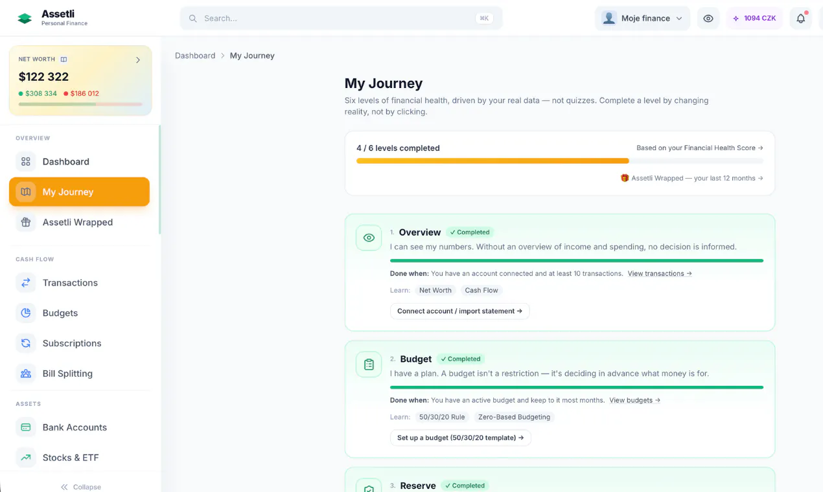Image resolution: width=823 pixels, height=492 pixels.
Task: Click the Budget Completed badge
Action: tap(461, 359)
